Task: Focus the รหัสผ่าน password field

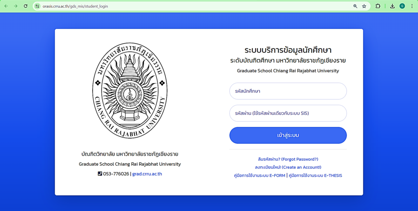Action: [x=288, y=113]
